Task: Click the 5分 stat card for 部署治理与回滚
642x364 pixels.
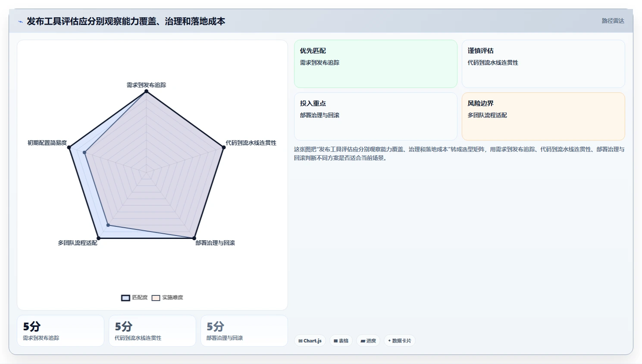Action: tap(244, 331)
